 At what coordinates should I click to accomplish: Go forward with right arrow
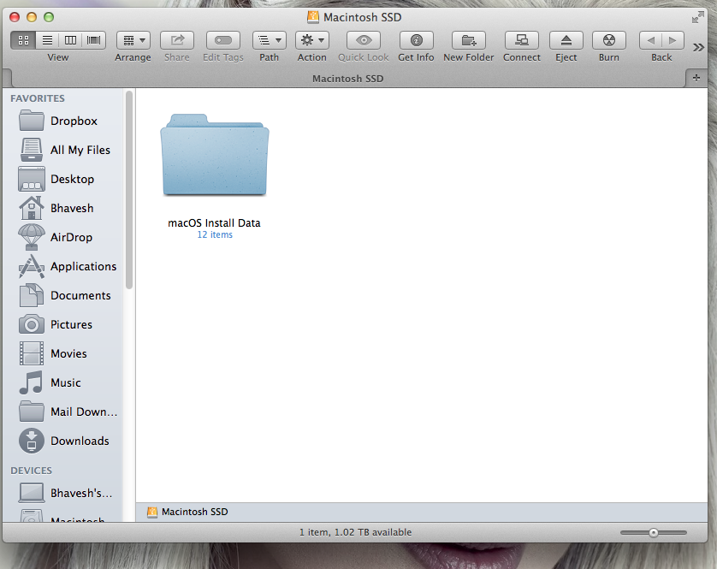(x=673, y=40)
